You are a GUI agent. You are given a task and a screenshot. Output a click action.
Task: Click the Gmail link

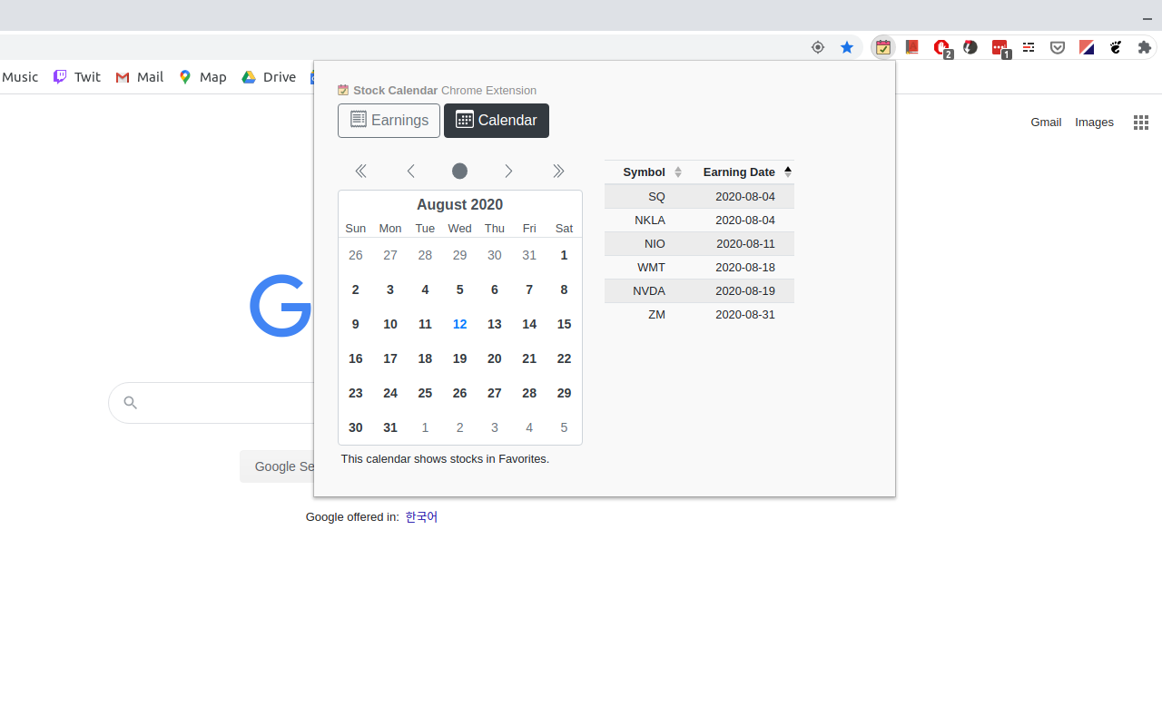[x=1046, y=122]
